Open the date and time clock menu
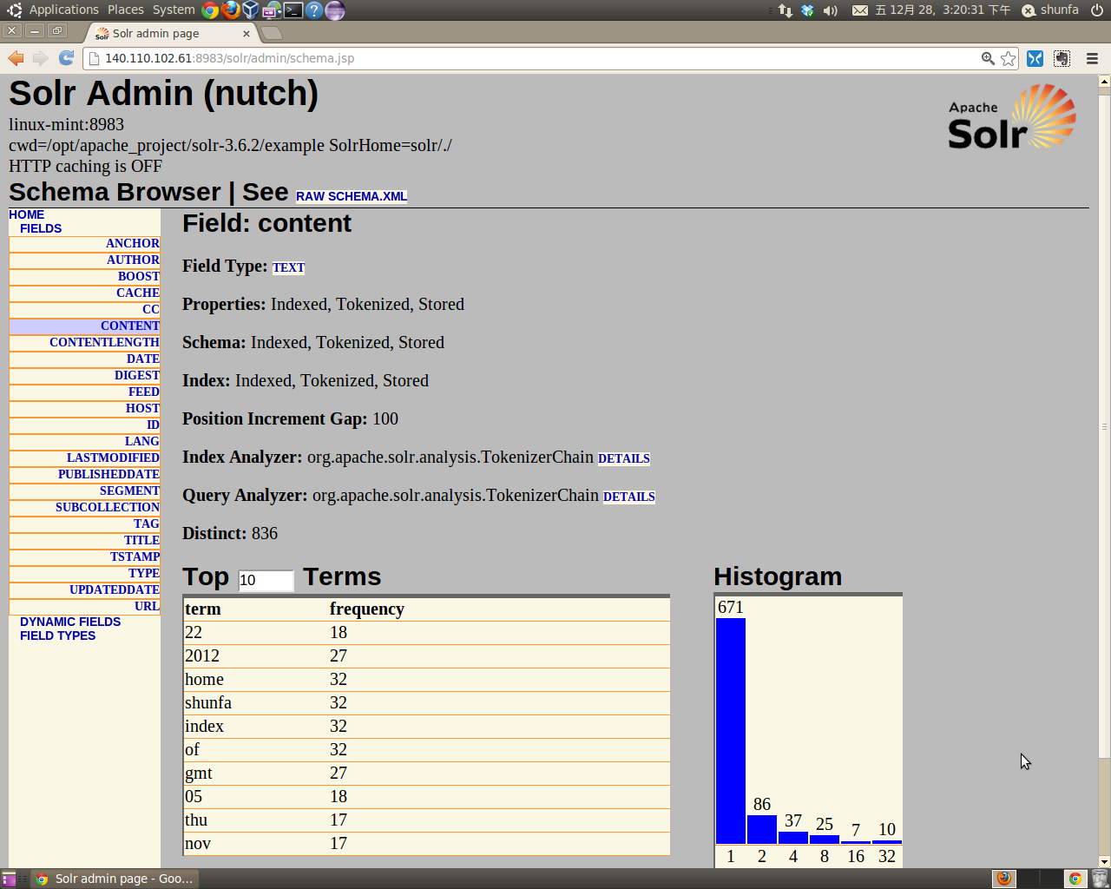This screenshot has width=1111, height=889. point(943,10)
